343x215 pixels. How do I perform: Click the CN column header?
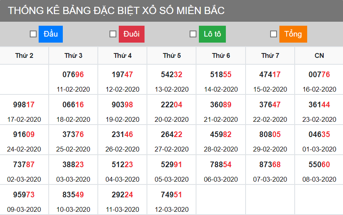(319, 55)
